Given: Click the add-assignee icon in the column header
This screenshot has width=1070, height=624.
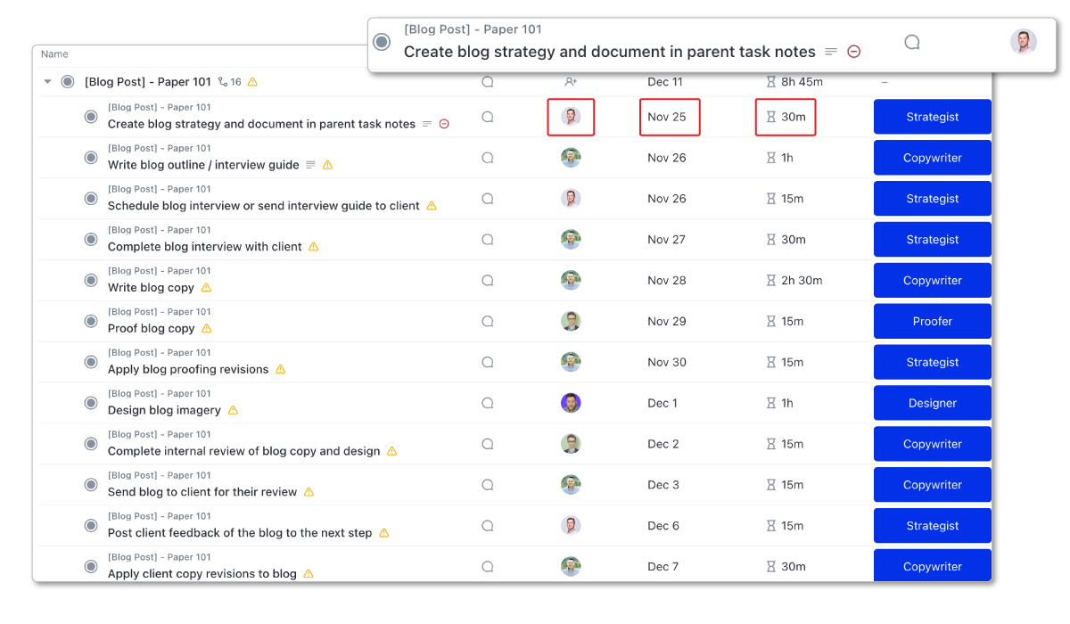Looking at the screenshot, I should click(570, 81).
